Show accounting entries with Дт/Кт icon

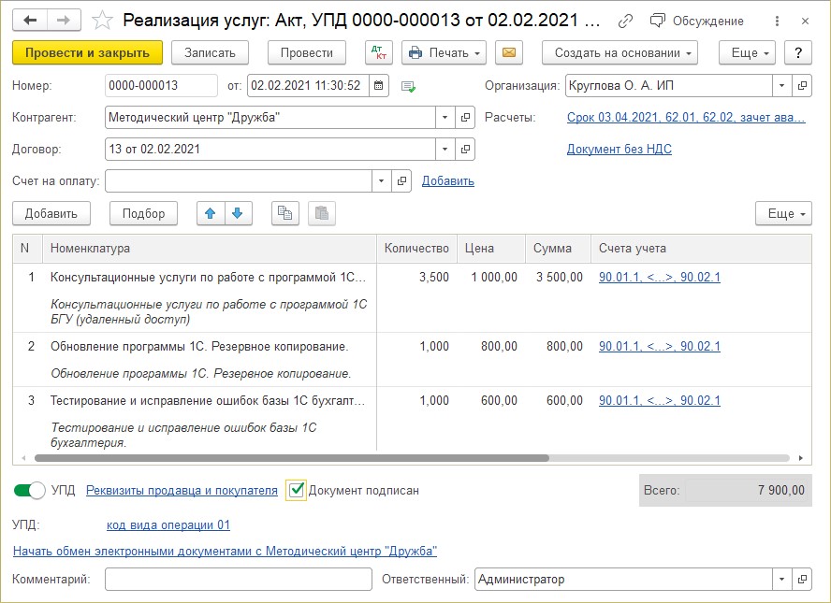379,52
